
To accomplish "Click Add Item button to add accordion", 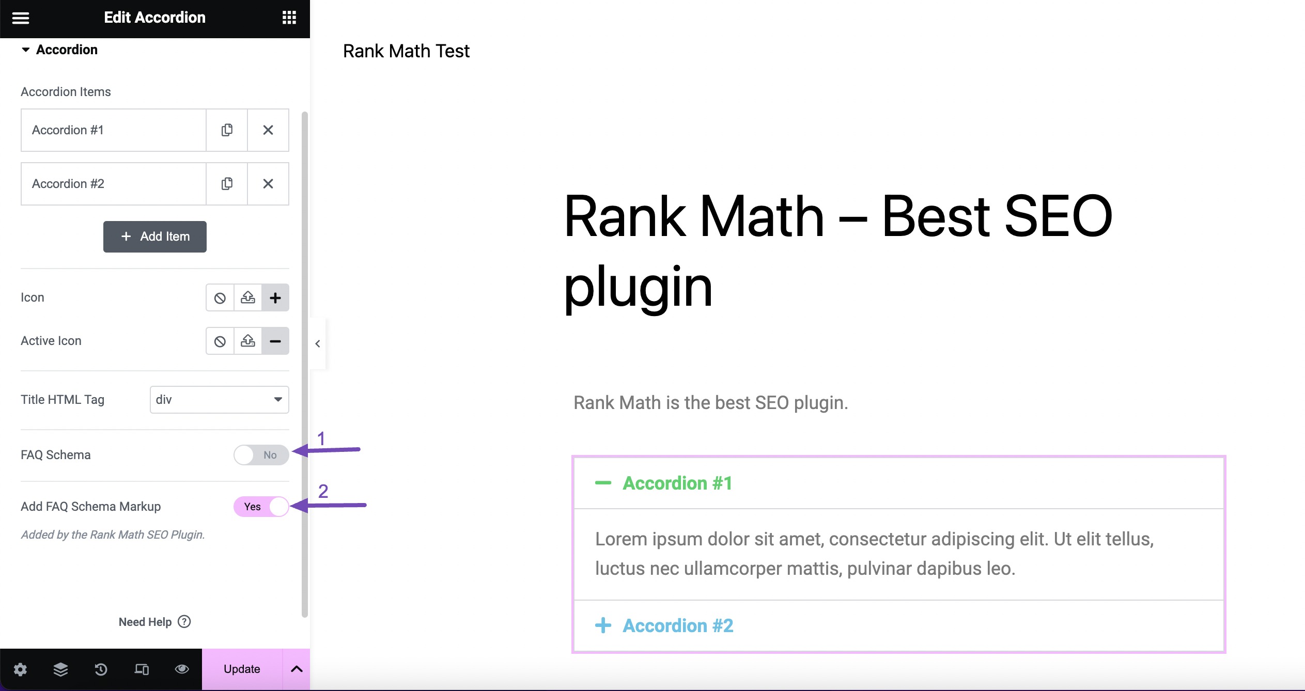I will 154,237.
